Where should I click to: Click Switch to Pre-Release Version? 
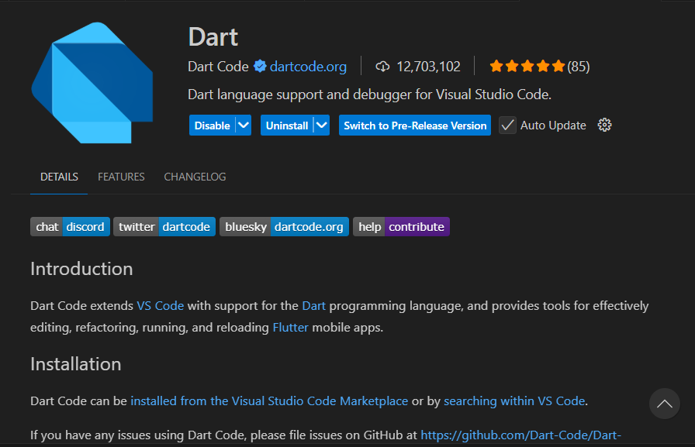[414, 125]
